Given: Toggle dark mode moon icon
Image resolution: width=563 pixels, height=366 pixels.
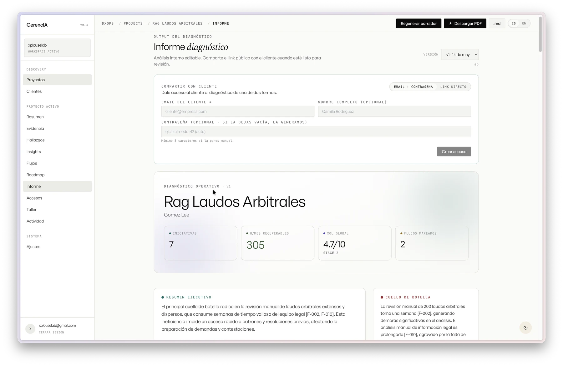Looking at the screenshot, I should coord(525,328).
